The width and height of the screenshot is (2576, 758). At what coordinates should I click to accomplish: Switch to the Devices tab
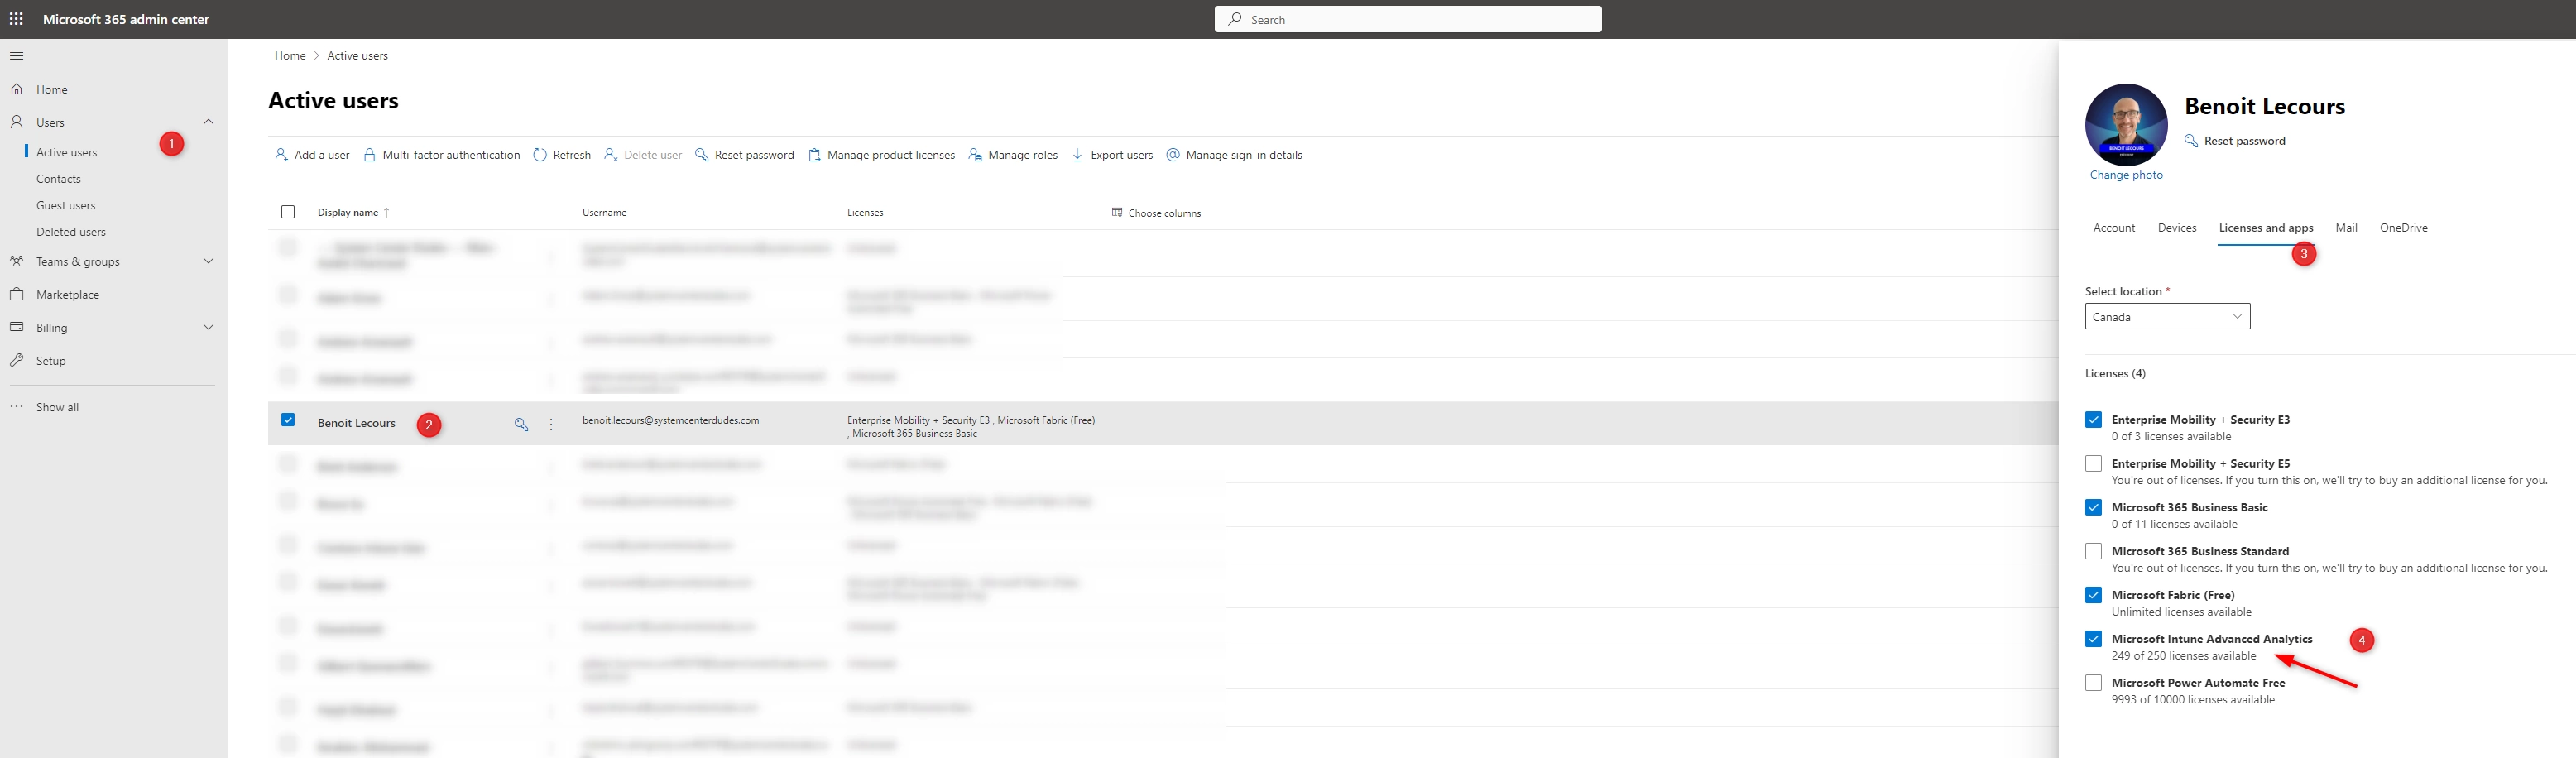pyautogui.click(x=2177, y=228)
